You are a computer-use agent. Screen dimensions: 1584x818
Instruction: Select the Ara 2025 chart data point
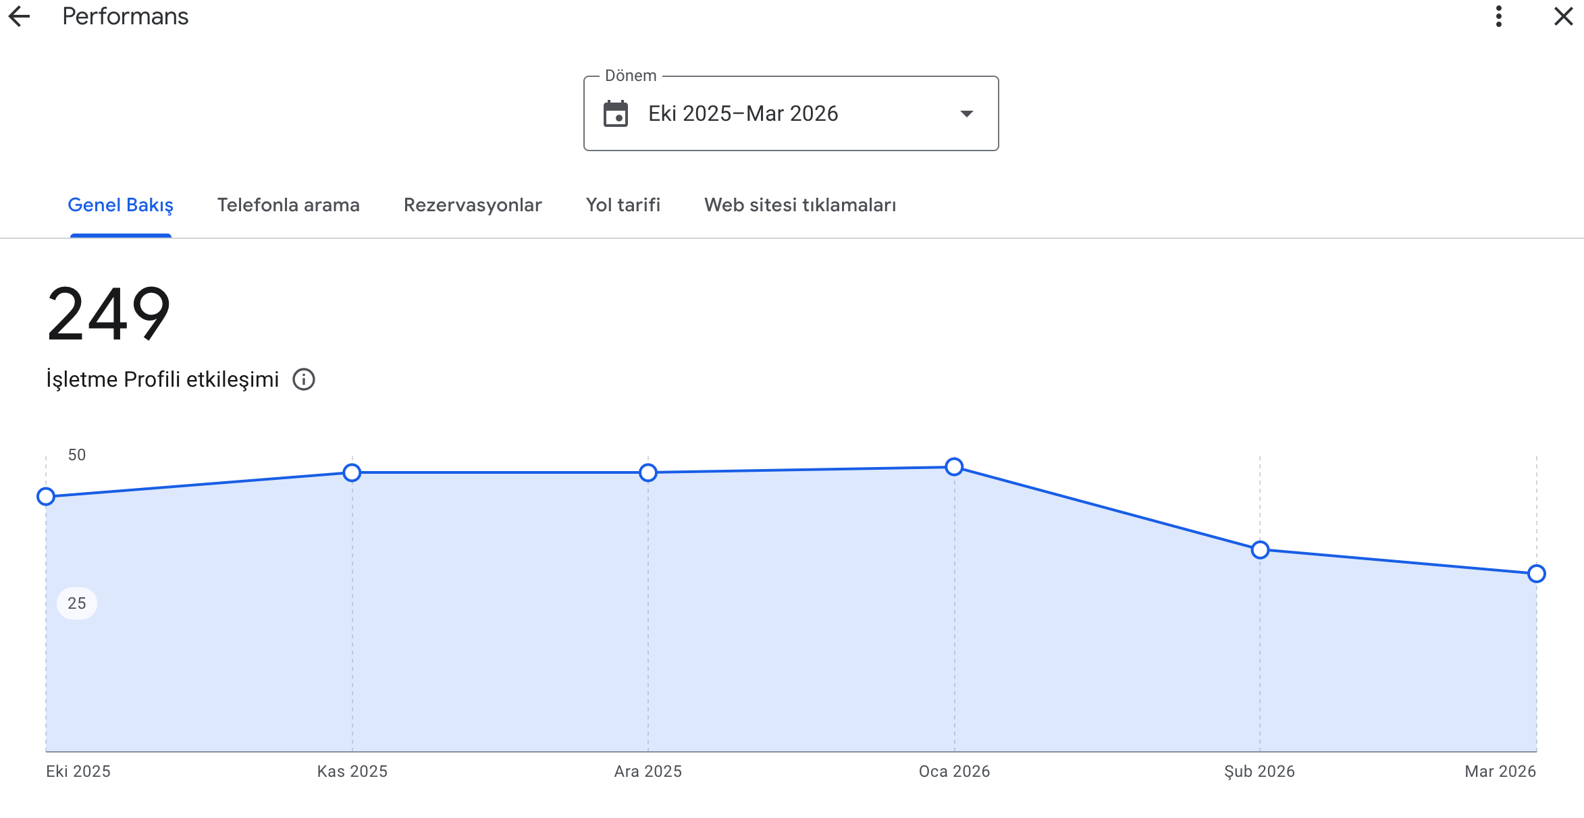point(648,472)
